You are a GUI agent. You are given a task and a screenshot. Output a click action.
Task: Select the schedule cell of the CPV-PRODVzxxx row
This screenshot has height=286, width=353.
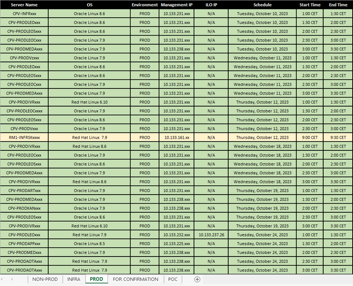[262, 58]
